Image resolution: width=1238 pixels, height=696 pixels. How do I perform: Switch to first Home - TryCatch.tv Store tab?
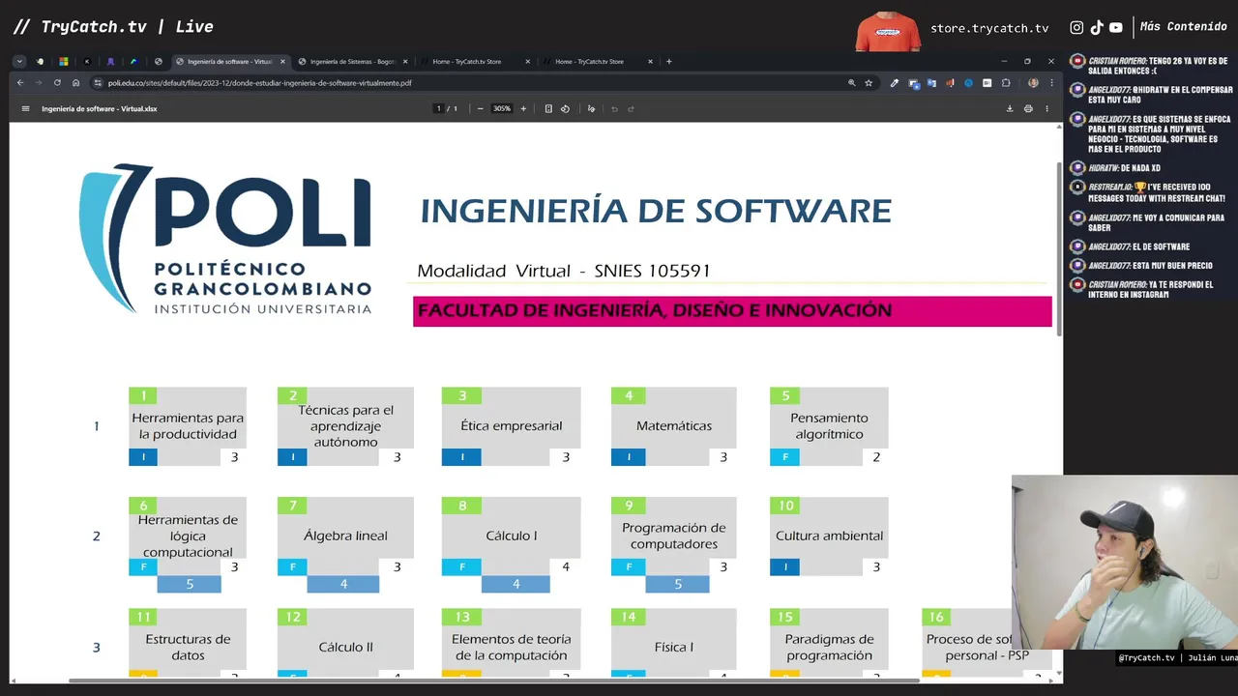click(474, 61)
